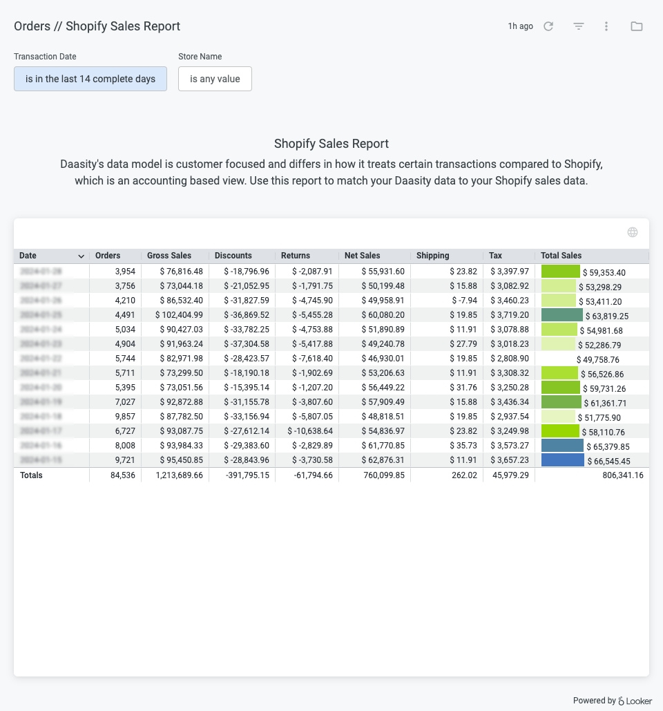
Task: Click the Looker logo in footer
Action: 635,701
